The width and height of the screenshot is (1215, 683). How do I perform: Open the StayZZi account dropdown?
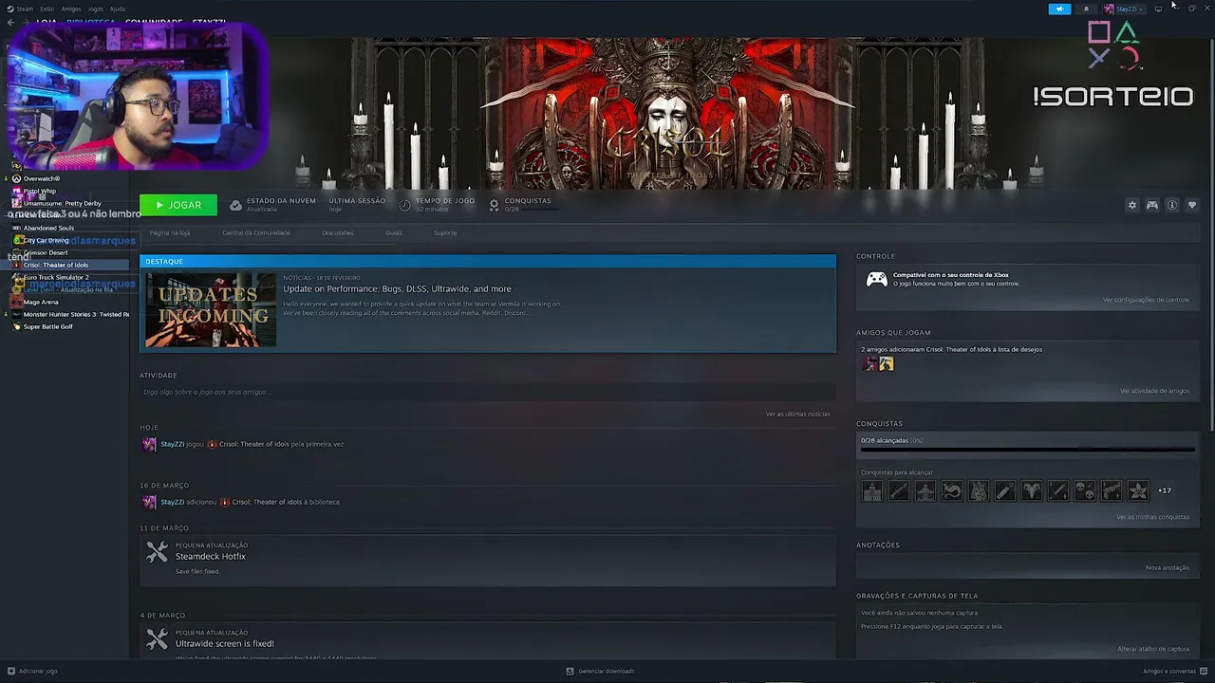pyautogui.click(x=1124, y=9)
